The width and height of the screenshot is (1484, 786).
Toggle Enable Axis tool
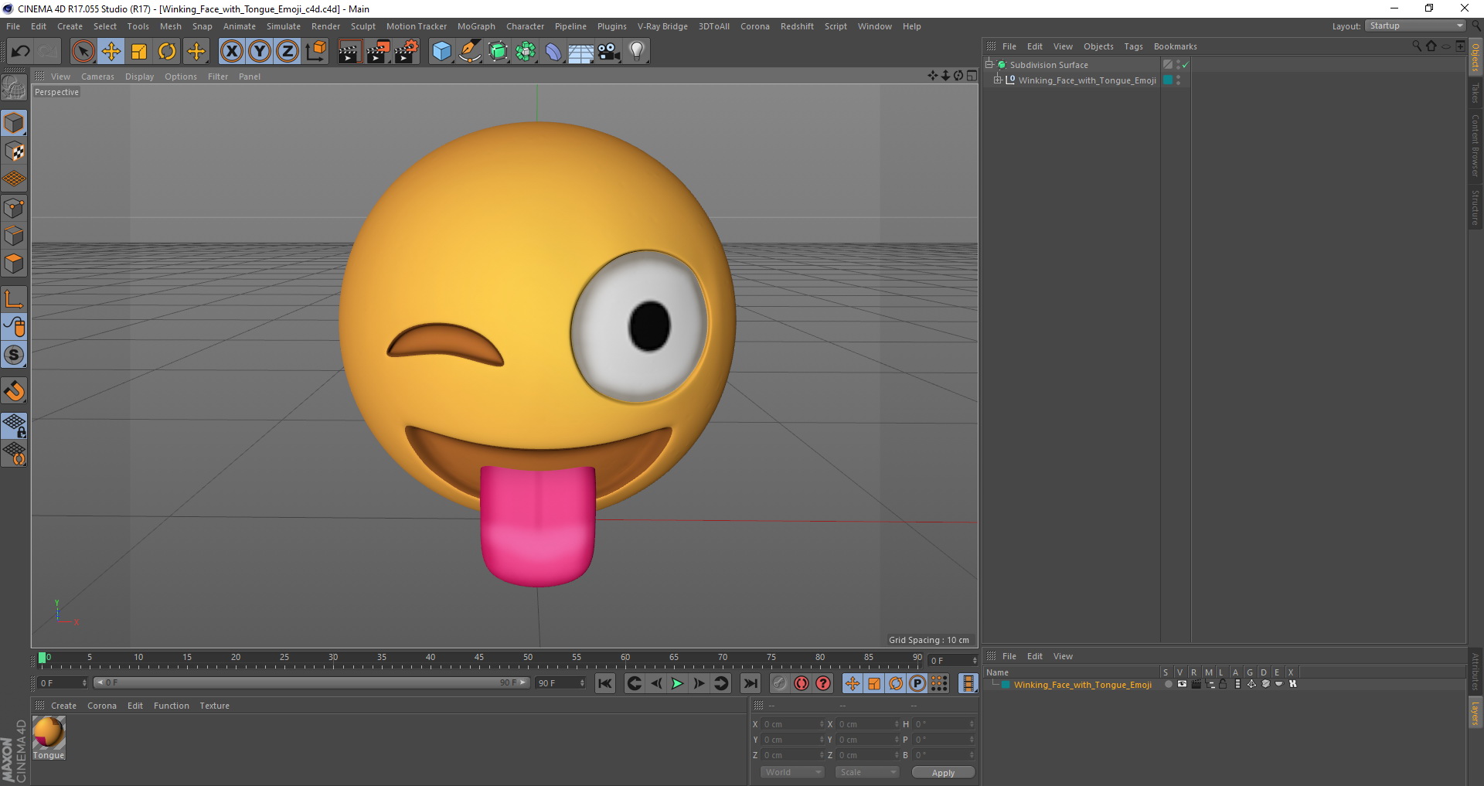pyautogui.click(x=14, y=299)
